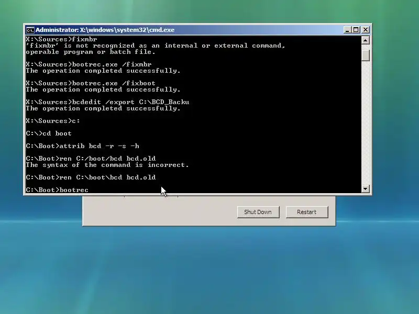The image size is (419, 314).
Task: Click the 'bootrec.exe /fixmbr' command line
Action: [x=89, y=64]
